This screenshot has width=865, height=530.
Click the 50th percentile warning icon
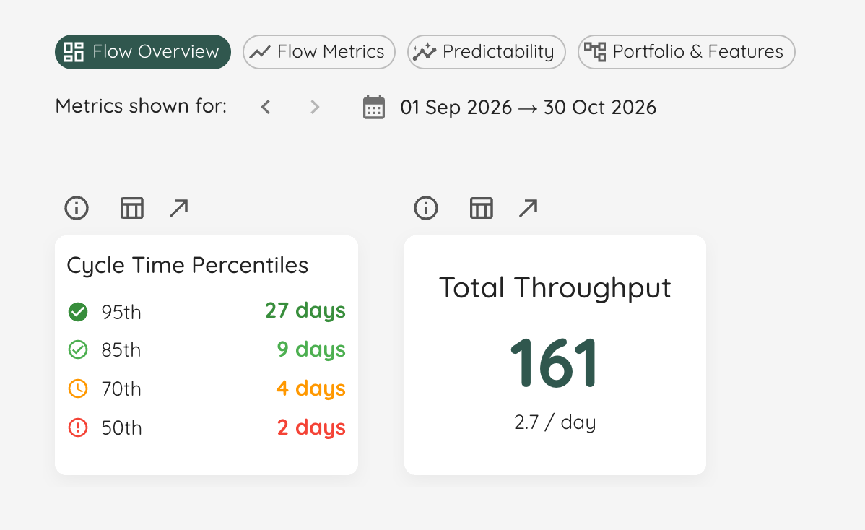point(78,427)
